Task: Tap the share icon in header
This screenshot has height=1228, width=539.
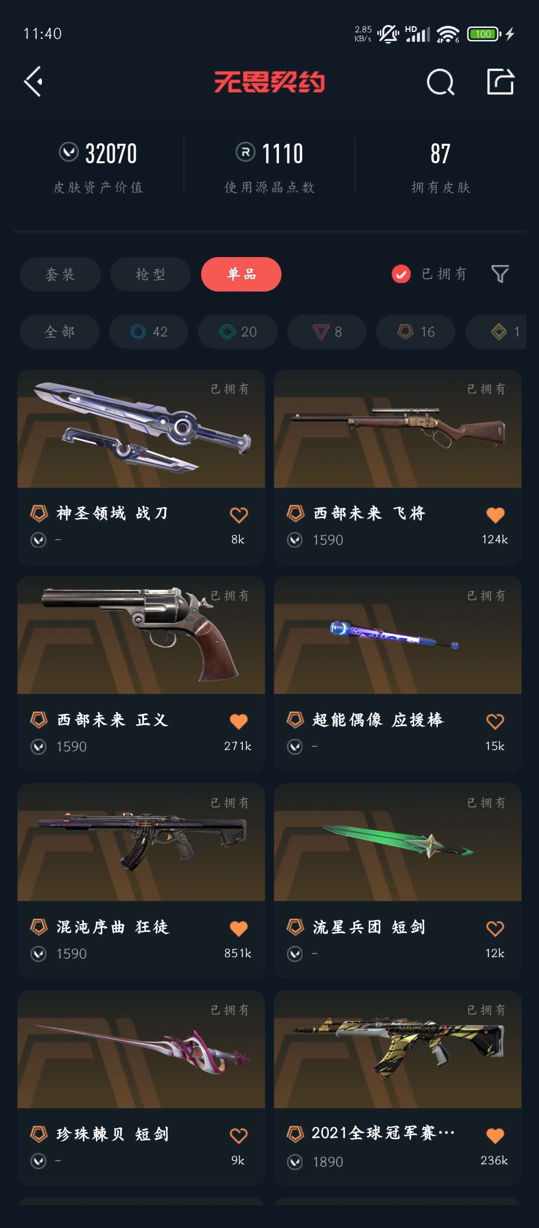Action: (x=501, y=81)
